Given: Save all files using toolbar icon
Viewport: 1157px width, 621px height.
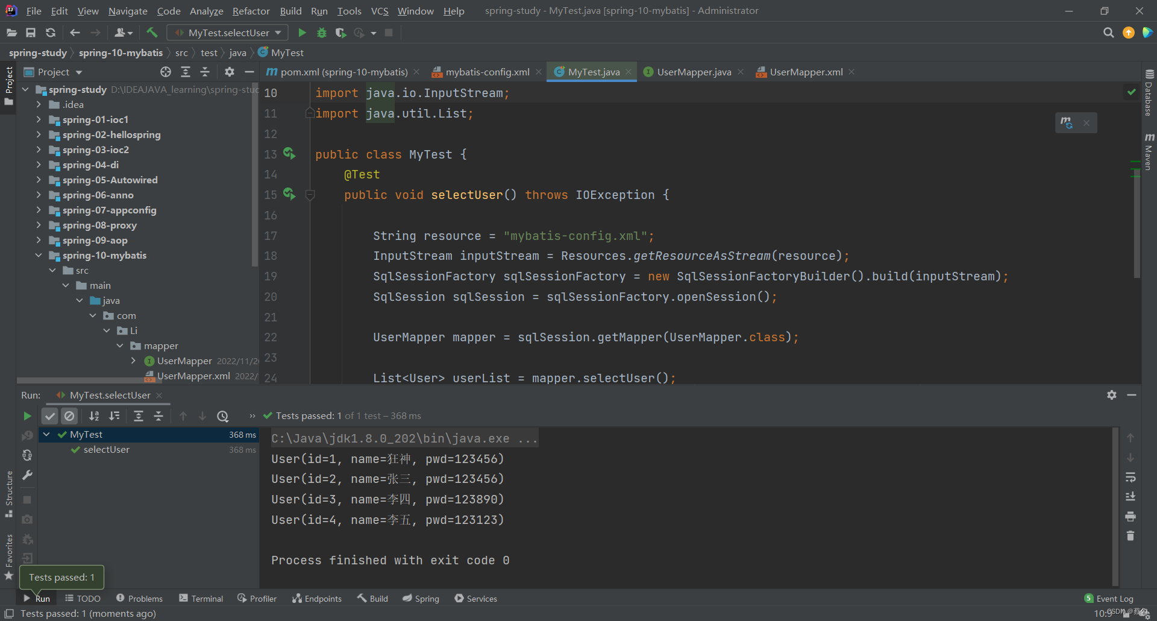Looking at the screenshot, I should pos(31,33).
